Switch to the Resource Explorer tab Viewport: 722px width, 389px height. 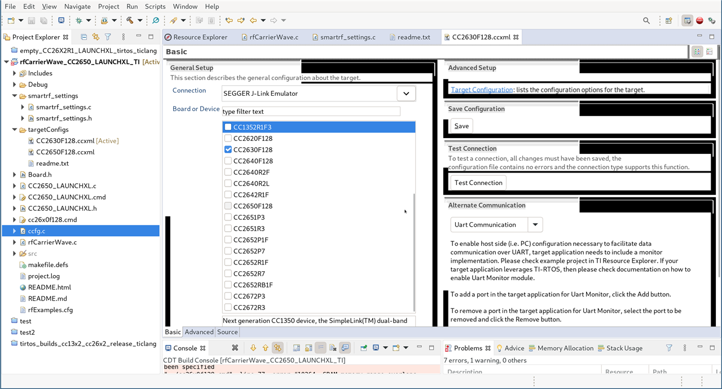tap(196, 37)
